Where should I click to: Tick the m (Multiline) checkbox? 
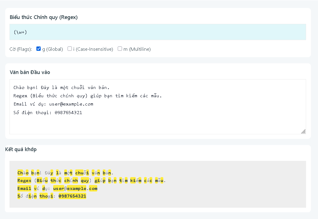[120, 49]
